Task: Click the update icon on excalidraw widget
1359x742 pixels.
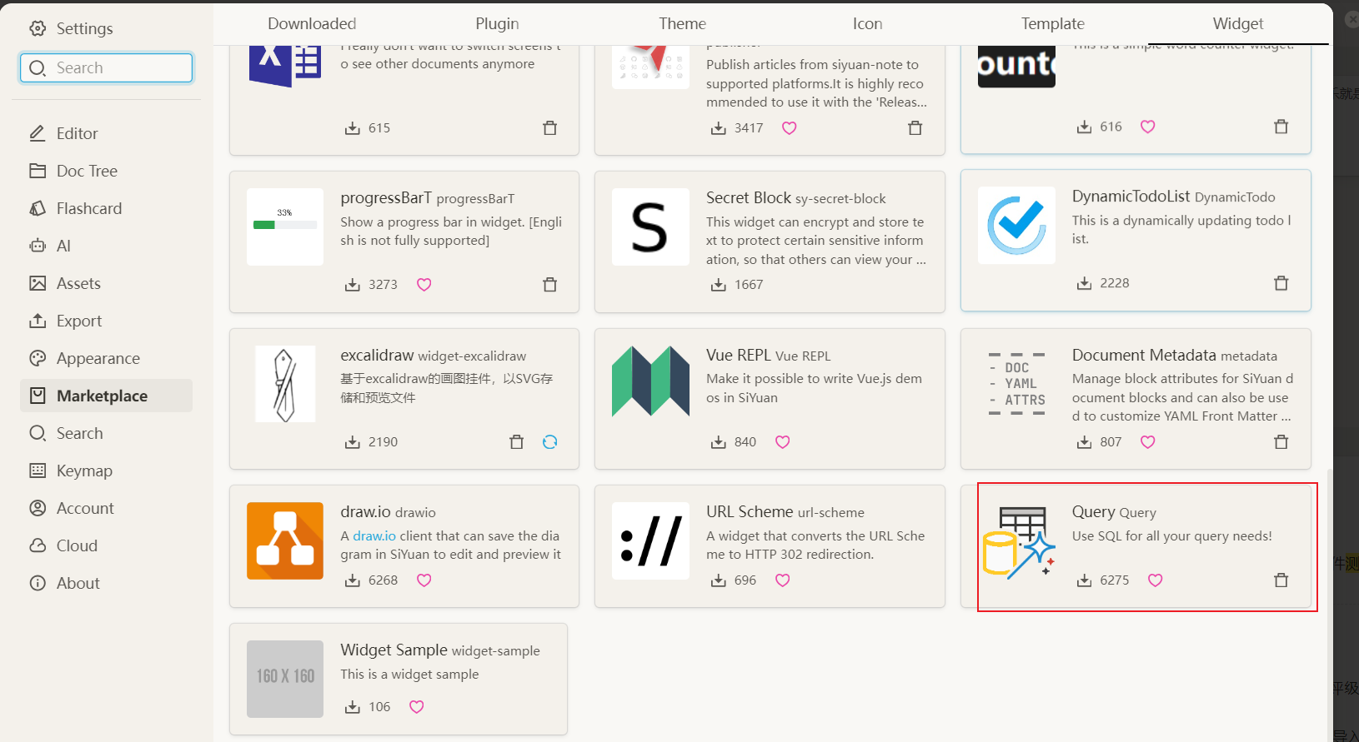Action: (x=549, y=442)
